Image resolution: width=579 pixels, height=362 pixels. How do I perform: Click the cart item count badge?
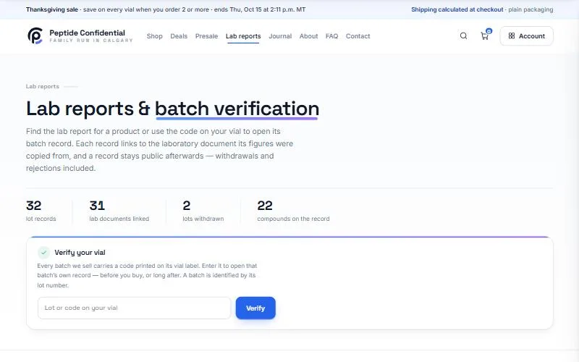(x=489, y=31)
